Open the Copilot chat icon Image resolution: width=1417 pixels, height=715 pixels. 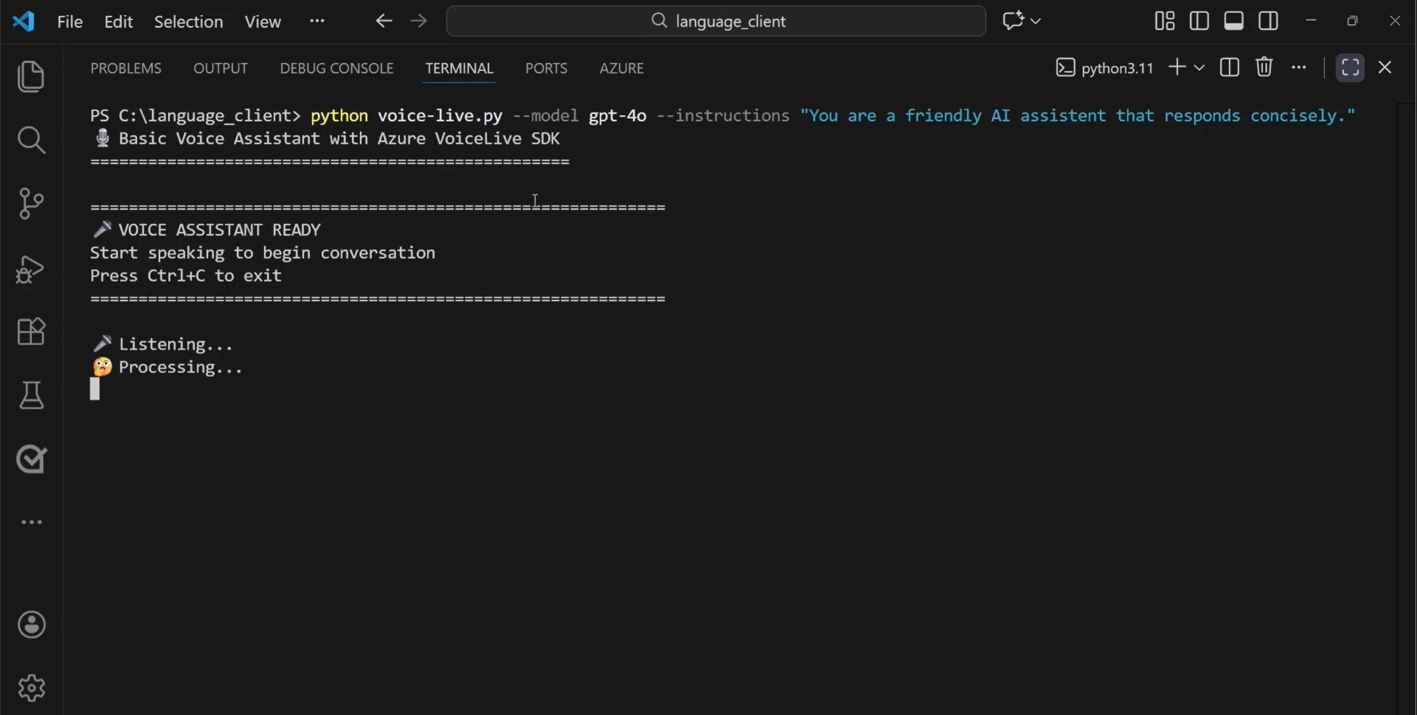pos(1013,21)
